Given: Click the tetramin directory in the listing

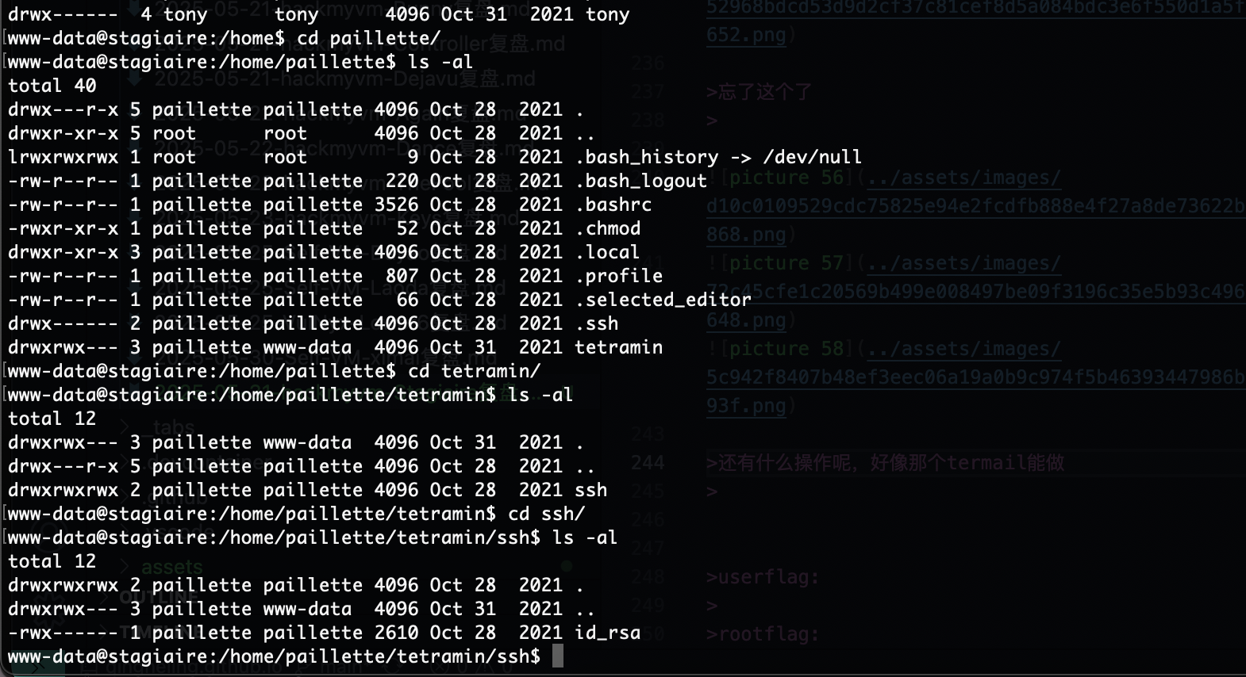Looking at the screenshot, I should click(x=618, y=347).
